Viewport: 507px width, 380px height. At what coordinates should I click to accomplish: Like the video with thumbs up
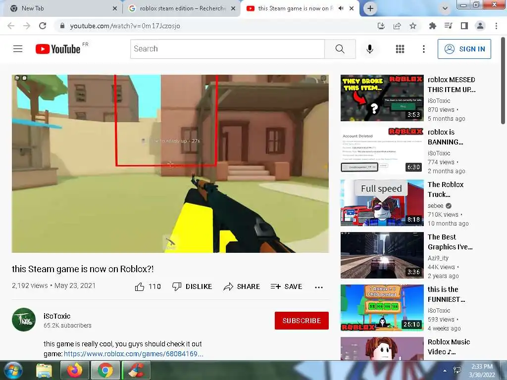[x=140, y=286]
